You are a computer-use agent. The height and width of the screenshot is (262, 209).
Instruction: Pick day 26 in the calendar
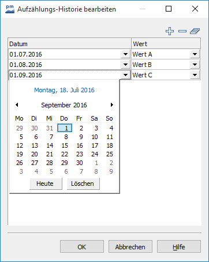tap(20, 163)
